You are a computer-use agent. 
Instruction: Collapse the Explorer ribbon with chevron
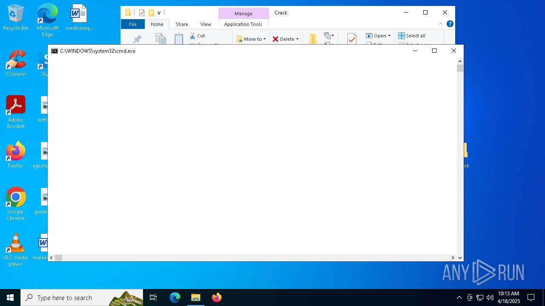click(x=441, y=24)
